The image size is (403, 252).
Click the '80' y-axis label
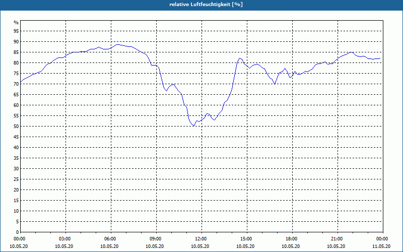click(16, 62)
